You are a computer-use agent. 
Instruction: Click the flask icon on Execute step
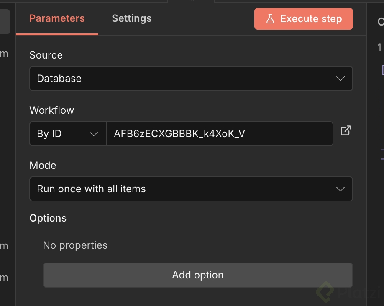[270, 19]
